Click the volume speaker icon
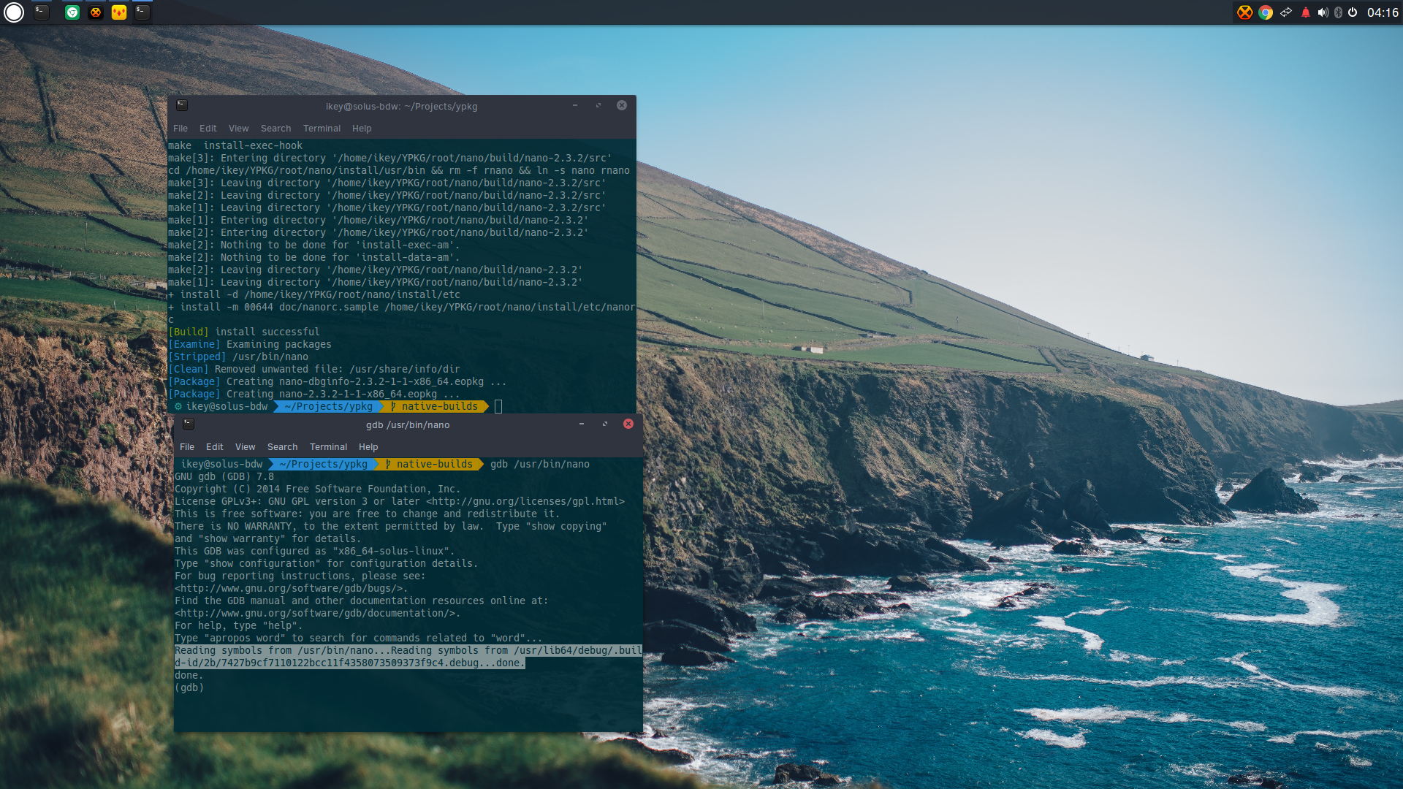Screen dimensions: 1403x789 tap(1323, 12)
